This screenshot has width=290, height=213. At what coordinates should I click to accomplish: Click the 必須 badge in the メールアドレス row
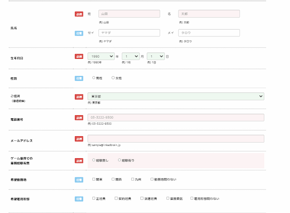point(79,139)
